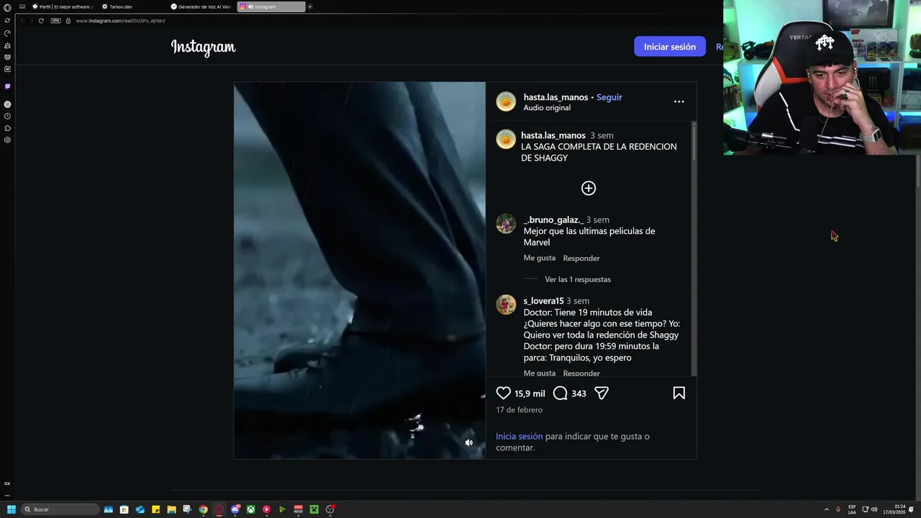Open Voicemeeter from taskbar
This screenshot has width=921, height=518.
[298, 509]
